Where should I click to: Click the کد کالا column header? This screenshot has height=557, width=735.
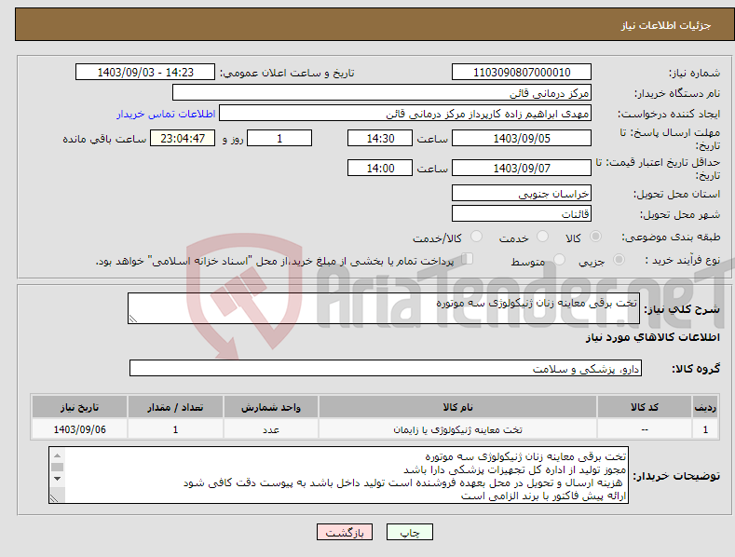[644, 407]
